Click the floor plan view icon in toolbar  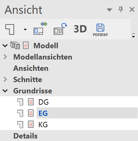pos(10,29)
